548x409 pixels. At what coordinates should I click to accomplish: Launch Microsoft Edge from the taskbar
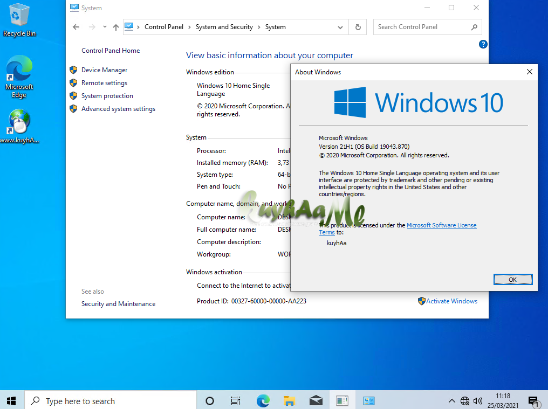click(263, 400)
